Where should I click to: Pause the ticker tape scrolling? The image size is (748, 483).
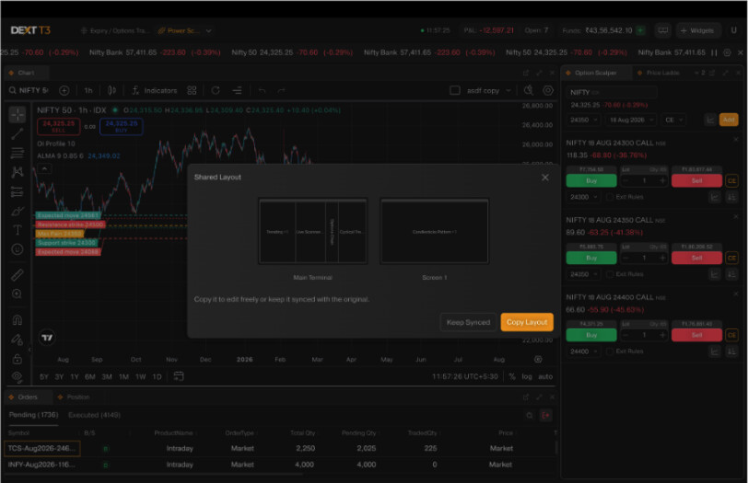[x=714, y=52]
